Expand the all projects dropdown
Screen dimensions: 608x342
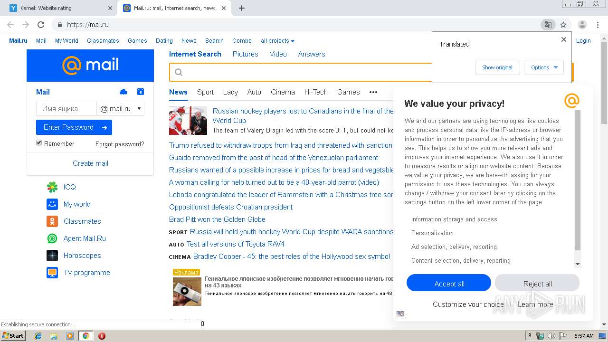tap(277, 41)
